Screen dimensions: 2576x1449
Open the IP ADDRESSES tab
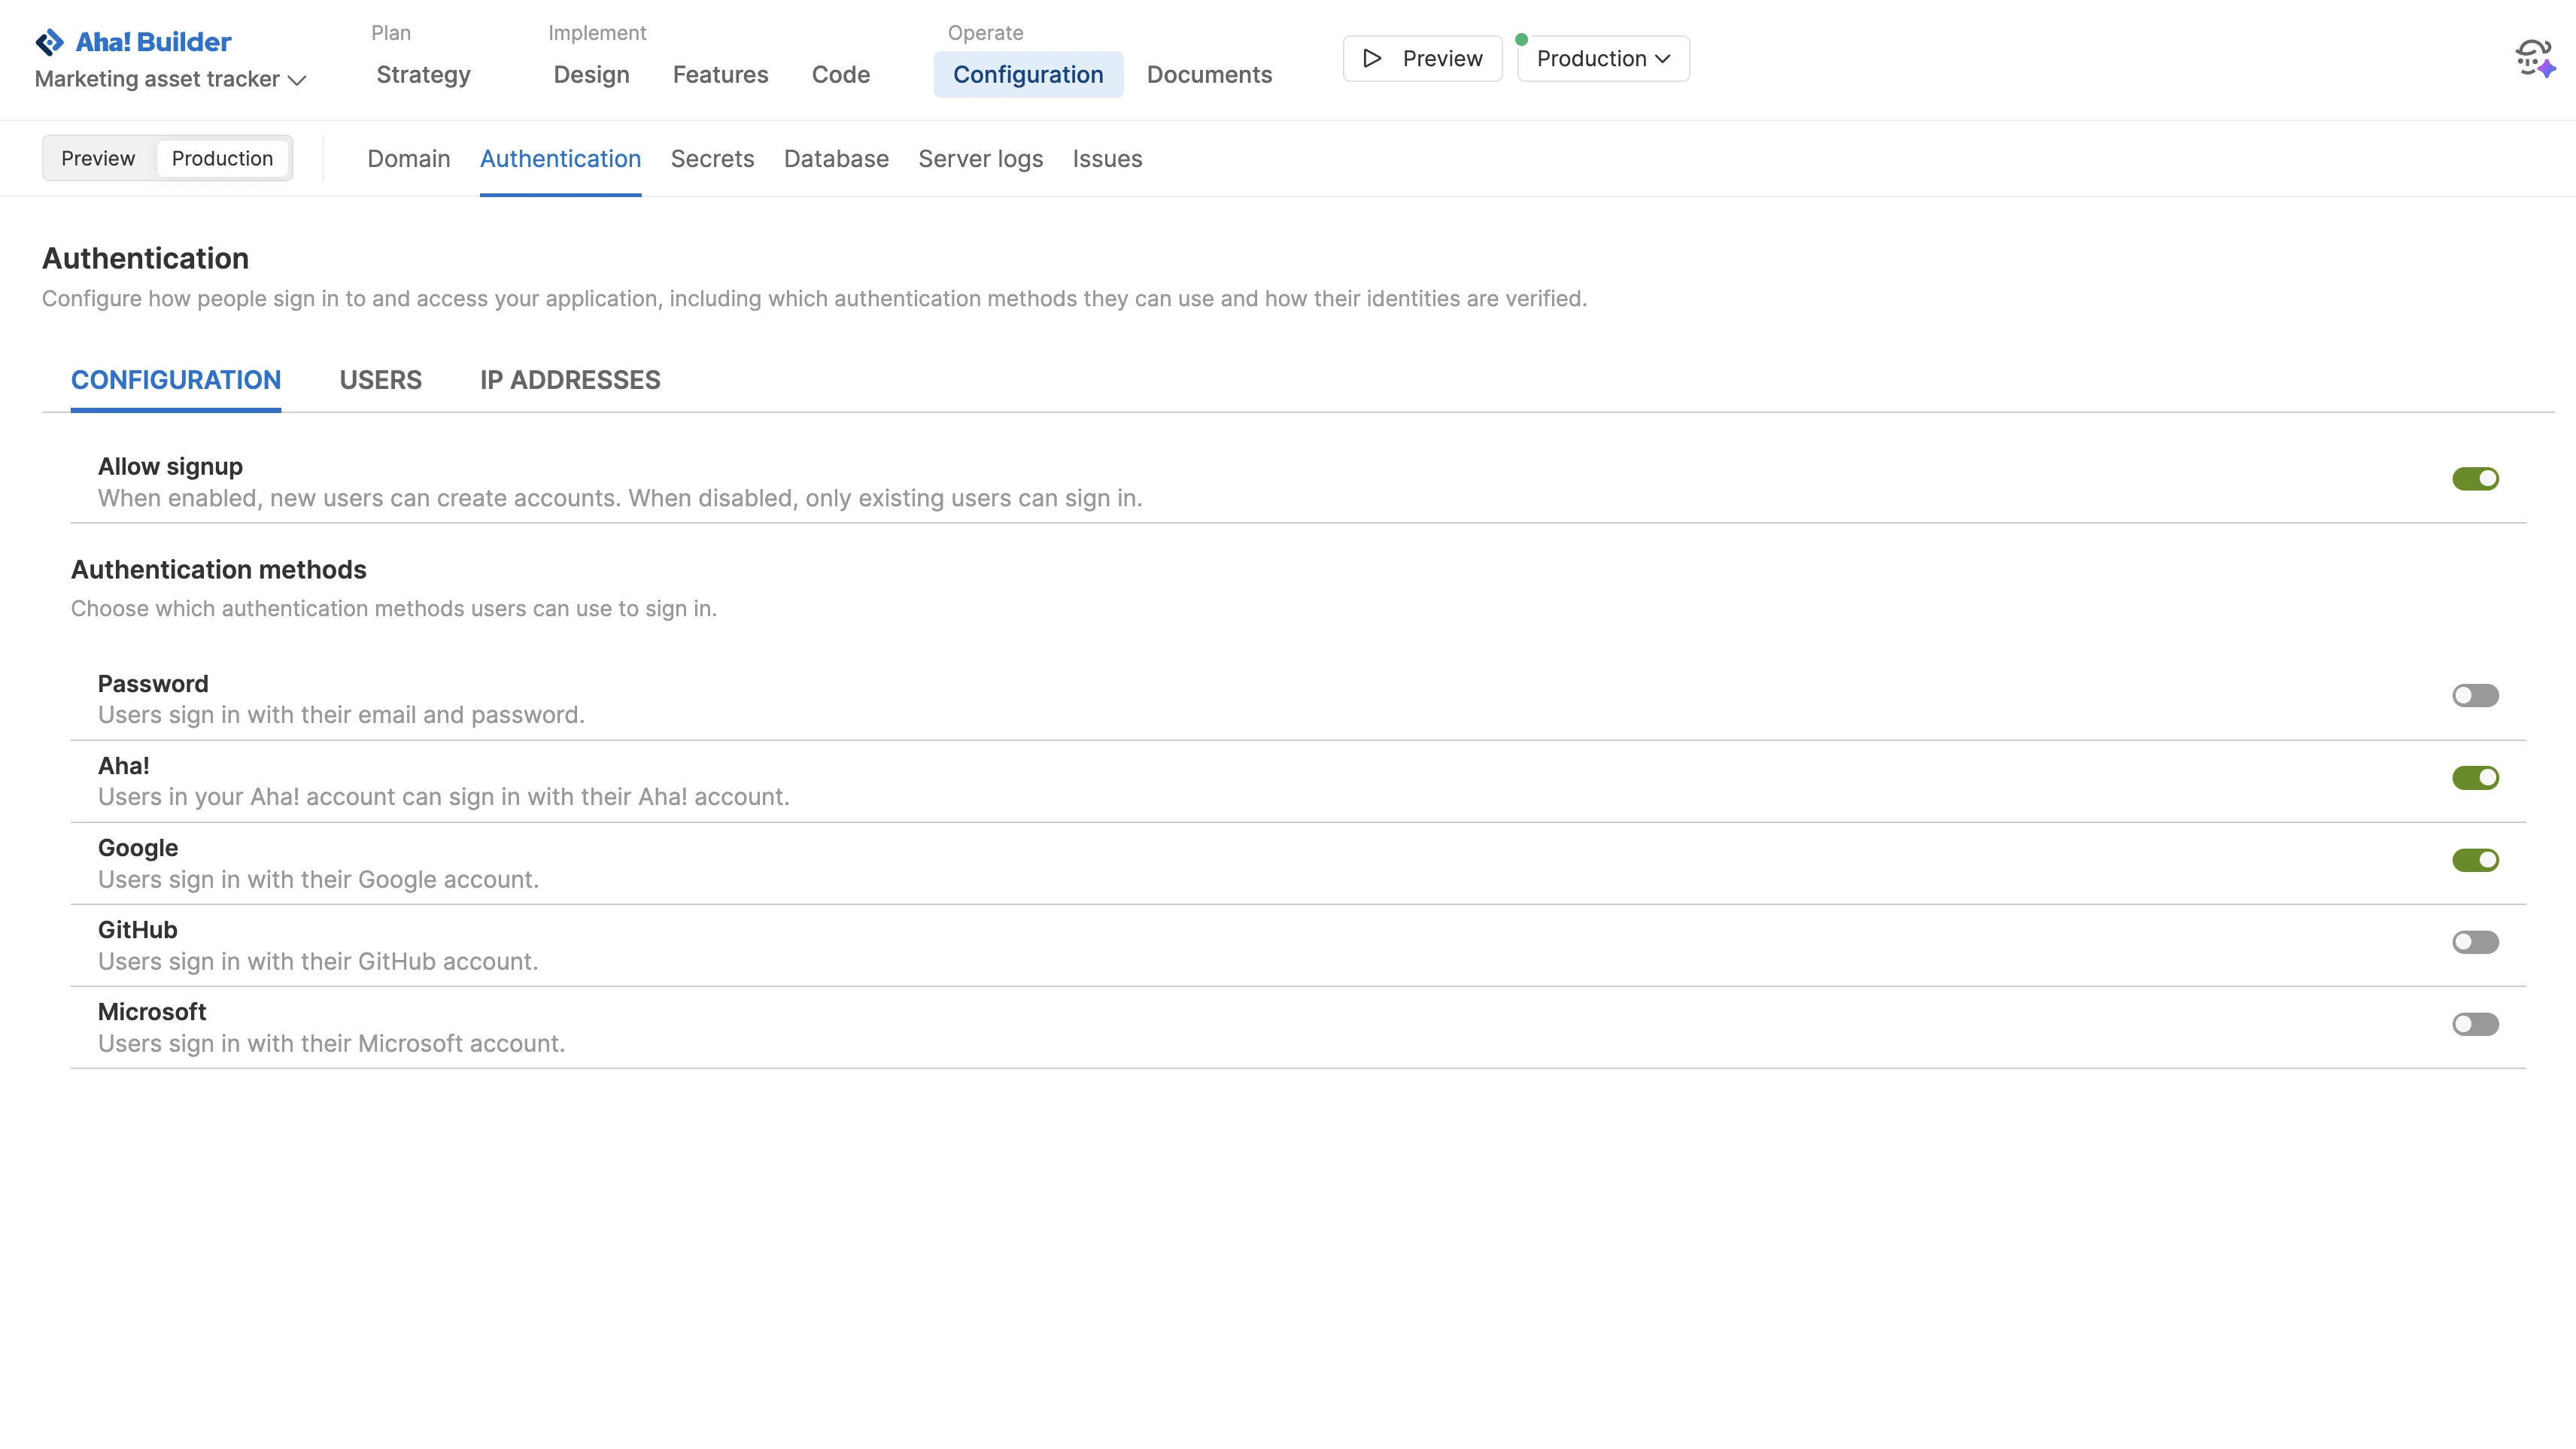click(x=569, y=379)
